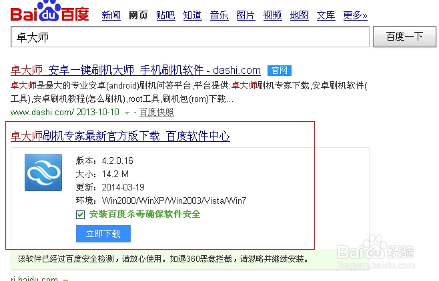Click the size text 14.2 M
This screenshot has height=281, width=439.
115,174
